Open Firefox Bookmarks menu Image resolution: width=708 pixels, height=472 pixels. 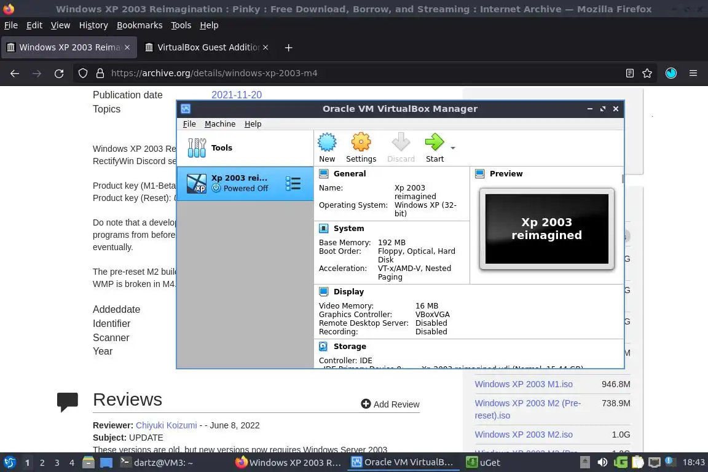tap(140, 25)
